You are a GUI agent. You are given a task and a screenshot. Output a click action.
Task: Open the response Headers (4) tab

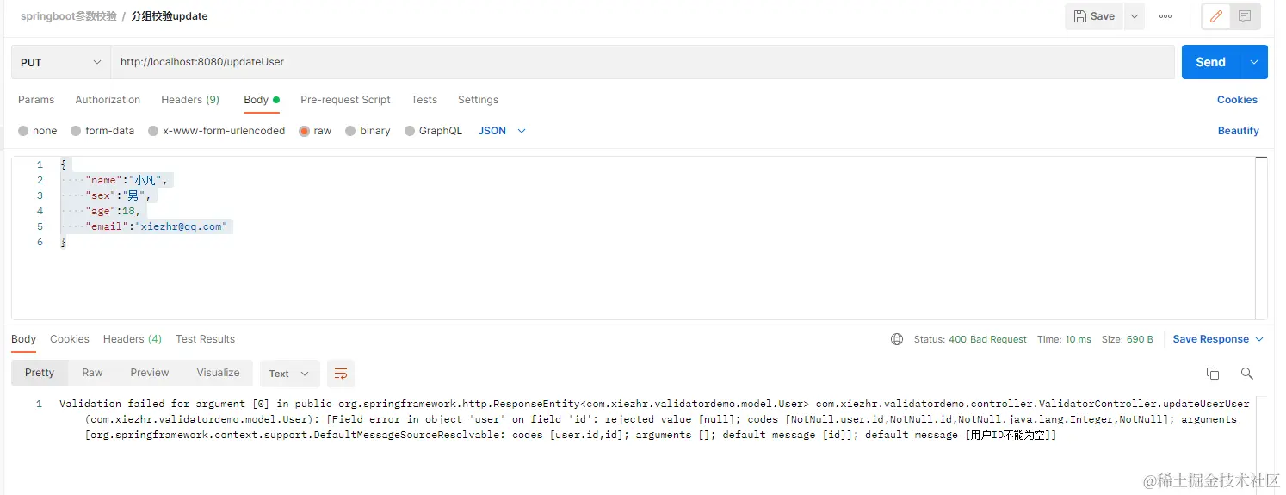coord(133,339)
